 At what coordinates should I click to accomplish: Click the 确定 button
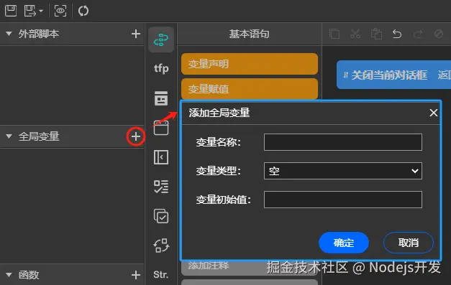coord(344,243)
